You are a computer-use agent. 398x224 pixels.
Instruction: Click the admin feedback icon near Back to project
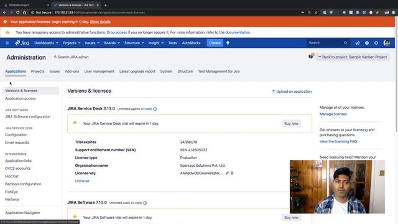[311, 56]
